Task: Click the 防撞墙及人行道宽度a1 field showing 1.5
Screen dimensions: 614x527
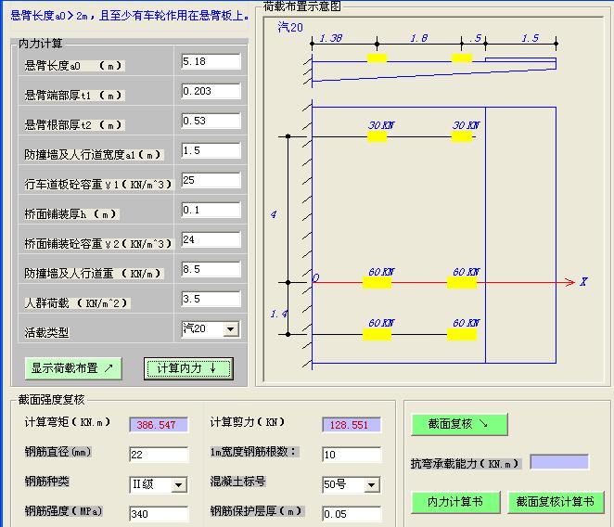Action: pos(211,150)
